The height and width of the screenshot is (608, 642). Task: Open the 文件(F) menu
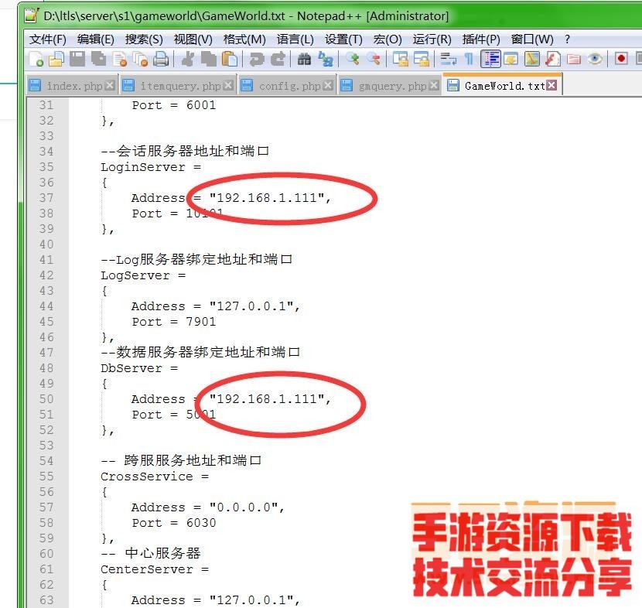click(x=47, y=39)
